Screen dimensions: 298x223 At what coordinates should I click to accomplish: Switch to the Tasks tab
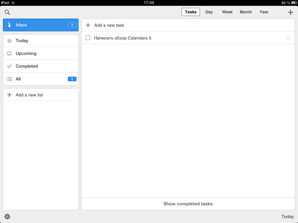tap(191, 12)
